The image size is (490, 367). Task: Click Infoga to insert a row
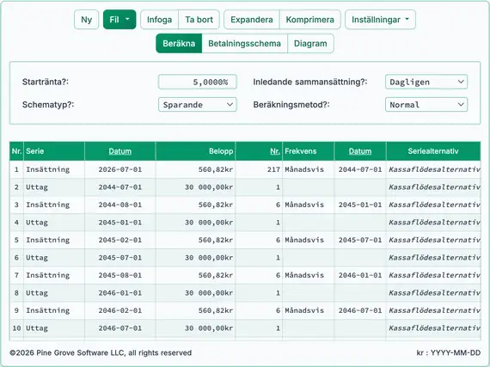(x=159, y=20)
